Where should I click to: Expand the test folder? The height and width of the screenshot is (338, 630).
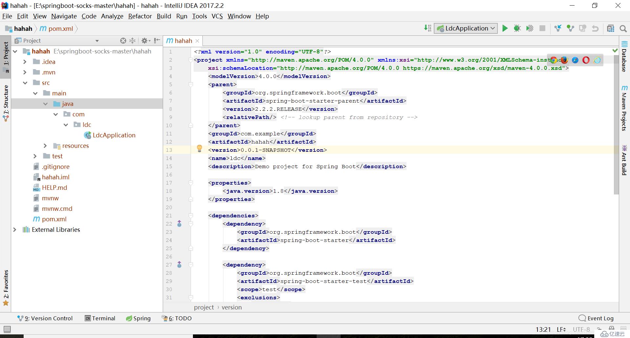(x=35, y=156)
